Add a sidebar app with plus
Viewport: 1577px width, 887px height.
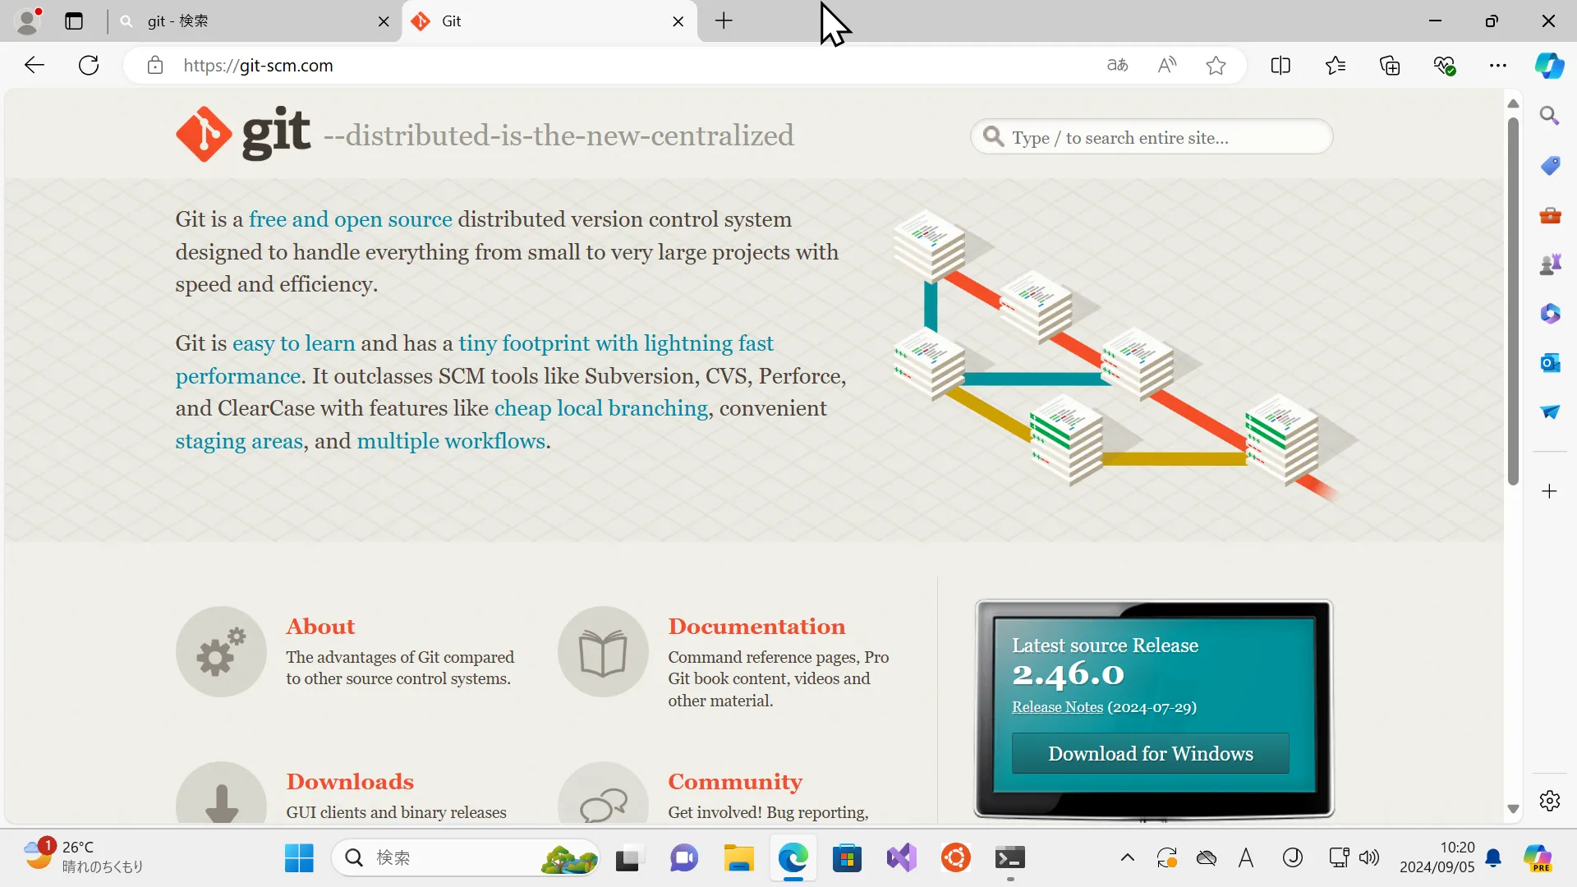pyautogui.click(x=1550, y=491)
